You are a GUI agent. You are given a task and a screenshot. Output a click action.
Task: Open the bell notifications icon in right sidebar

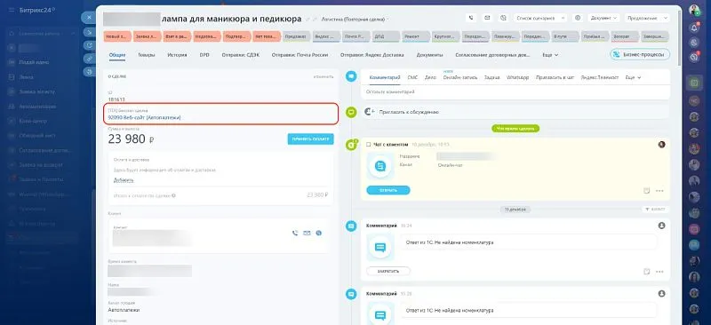pos(694,28)
